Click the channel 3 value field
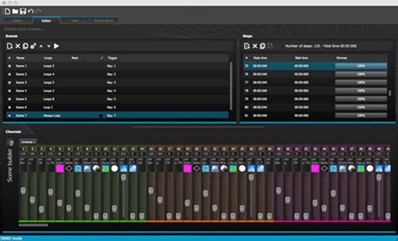 (42, 154)
